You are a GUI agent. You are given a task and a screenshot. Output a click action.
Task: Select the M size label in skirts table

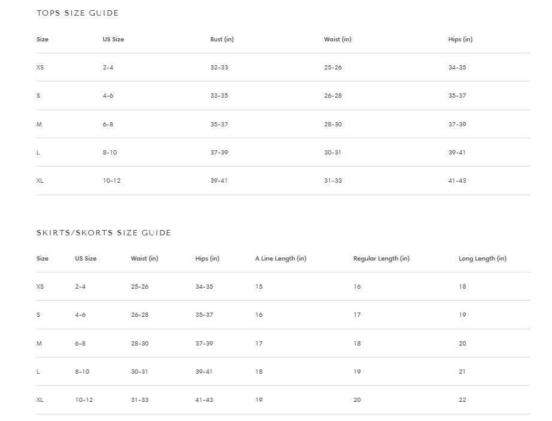pyautogui.click(x=39, y=344)
